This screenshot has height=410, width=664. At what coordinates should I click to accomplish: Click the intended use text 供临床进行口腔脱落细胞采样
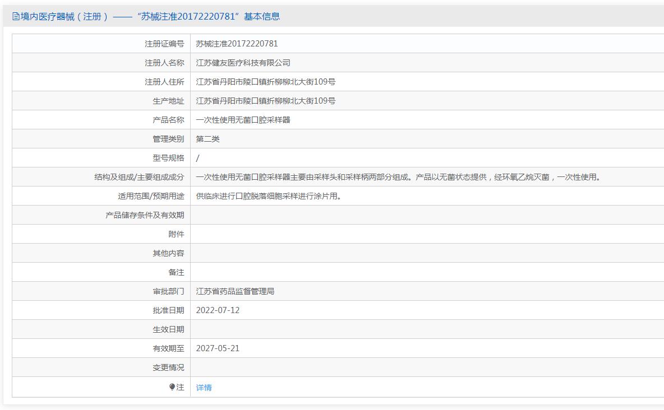[x=268, y=196]
